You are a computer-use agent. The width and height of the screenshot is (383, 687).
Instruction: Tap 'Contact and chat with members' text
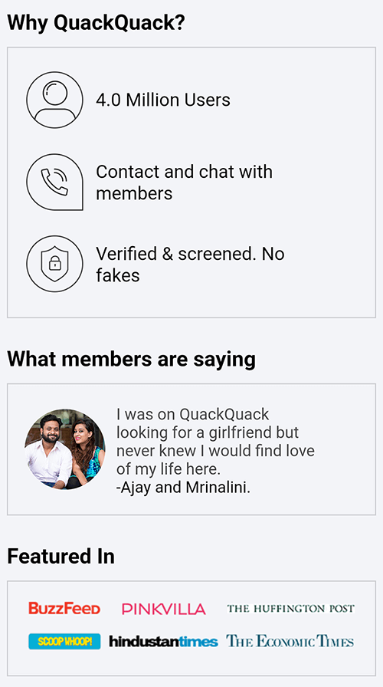click(x=184, y=182)
